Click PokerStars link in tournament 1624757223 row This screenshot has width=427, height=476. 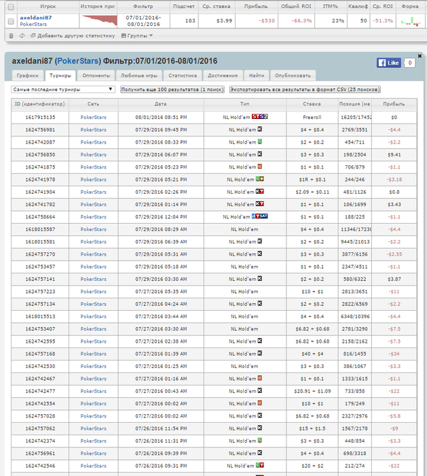(93, 292)
